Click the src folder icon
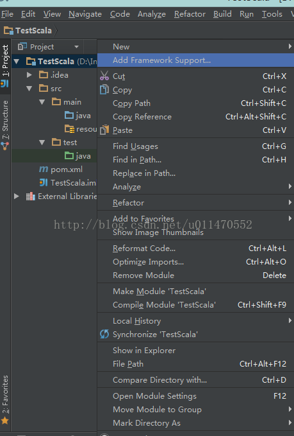The width and height of the screenshot is (294, 436). click(44, 88)
